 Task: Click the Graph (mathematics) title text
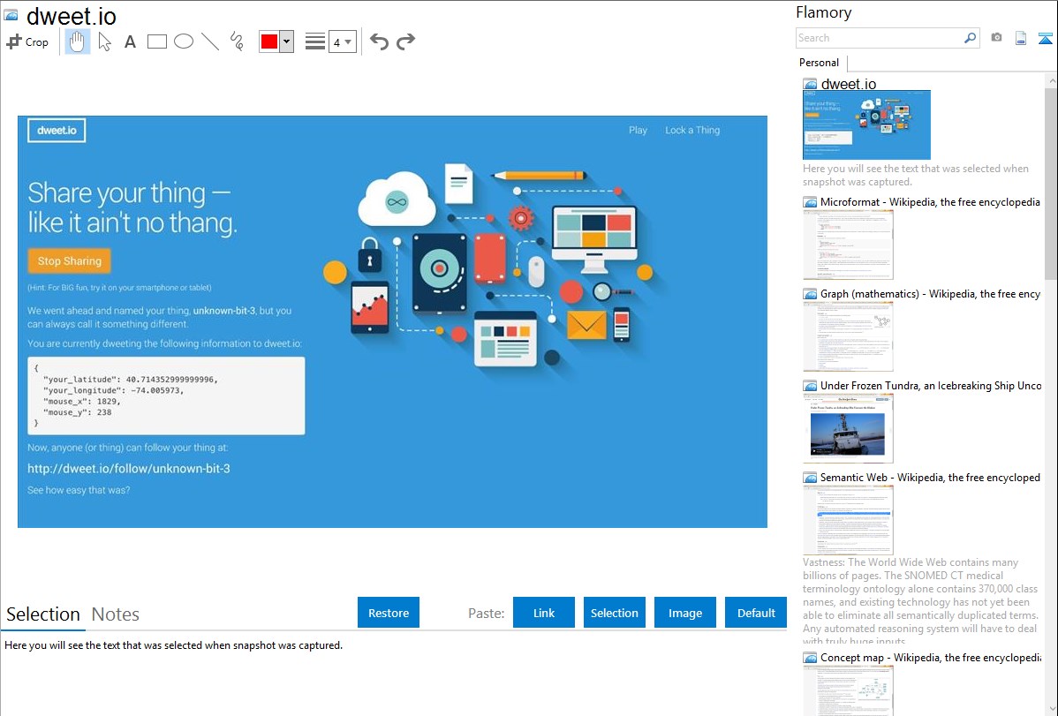pos(930,294)
